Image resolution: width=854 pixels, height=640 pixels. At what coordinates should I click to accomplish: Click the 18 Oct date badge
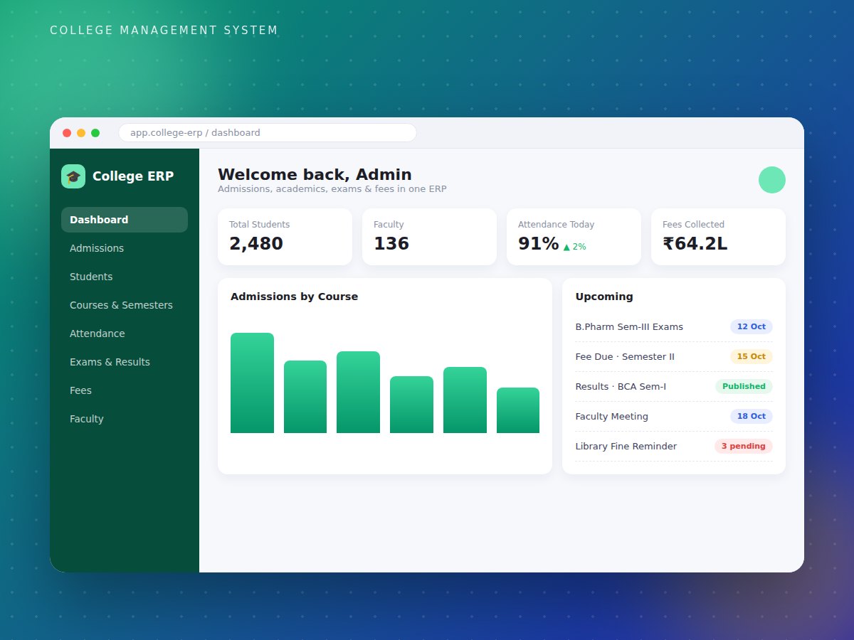pyautogui.click(x=751, y=417)
